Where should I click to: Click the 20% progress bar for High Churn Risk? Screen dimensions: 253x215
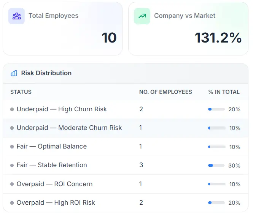(x=216, y=109)
